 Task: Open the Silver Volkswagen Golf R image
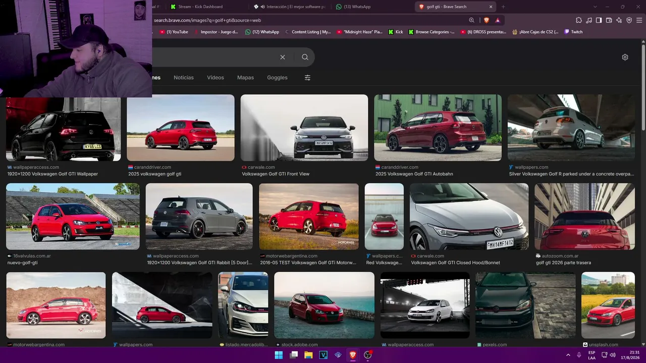pyautogui.click(x=571, y=128)
